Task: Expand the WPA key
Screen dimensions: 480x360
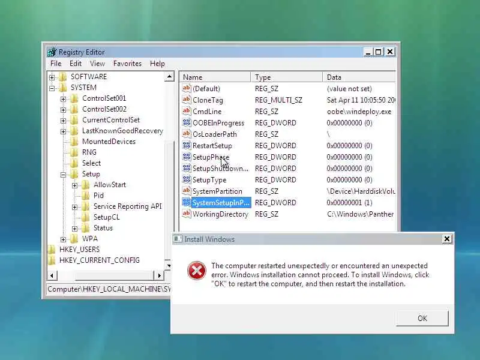Action: (64, 239)
